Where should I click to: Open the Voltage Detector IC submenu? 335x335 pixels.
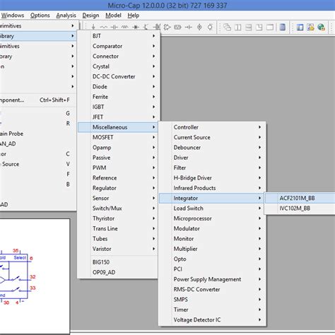(x=212, y=319)
